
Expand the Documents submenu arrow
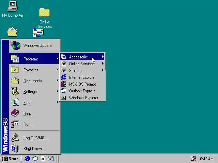(x=58, y=80)
